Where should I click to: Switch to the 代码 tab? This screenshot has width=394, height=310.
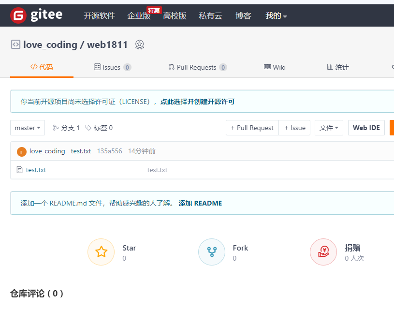pos(42,67)
